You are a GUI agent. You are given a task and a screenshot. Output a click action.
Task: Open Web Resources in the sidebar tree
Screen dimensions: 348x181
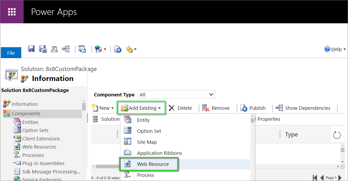(39, 147)
